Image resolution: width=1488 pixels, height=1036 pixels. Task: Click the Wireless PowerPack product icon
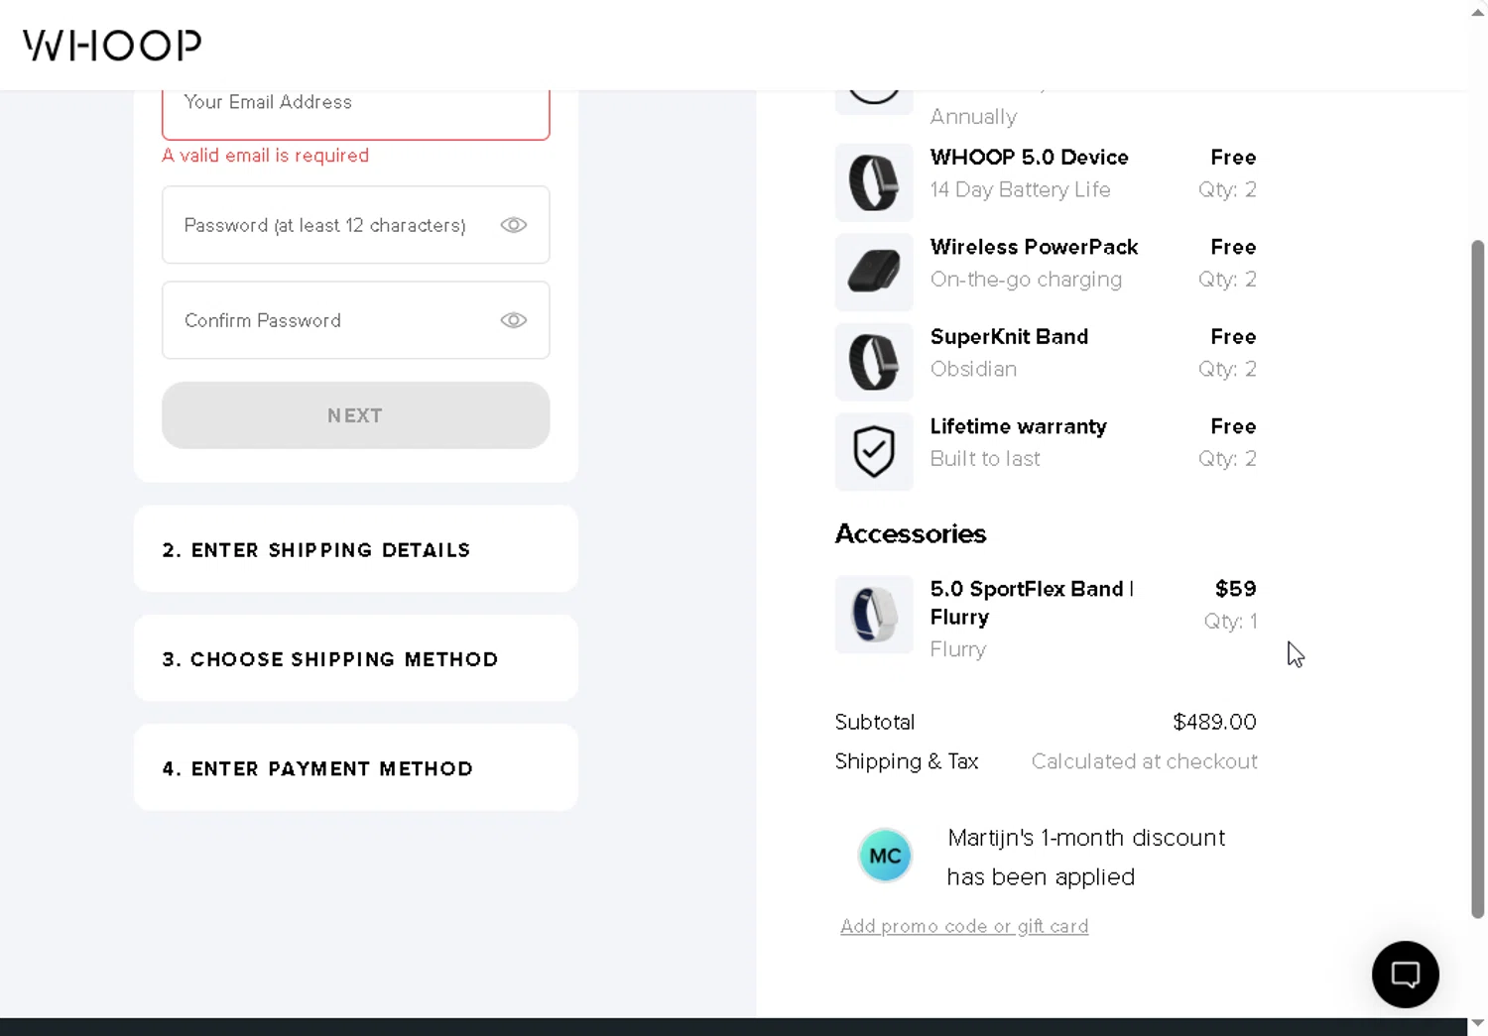point(874,273)
